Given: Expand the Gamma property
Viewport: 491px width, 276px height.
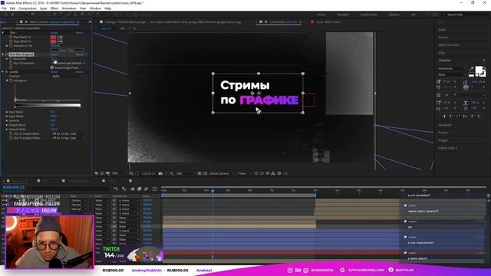Looking at the screenshot, I should coord(7,120).
